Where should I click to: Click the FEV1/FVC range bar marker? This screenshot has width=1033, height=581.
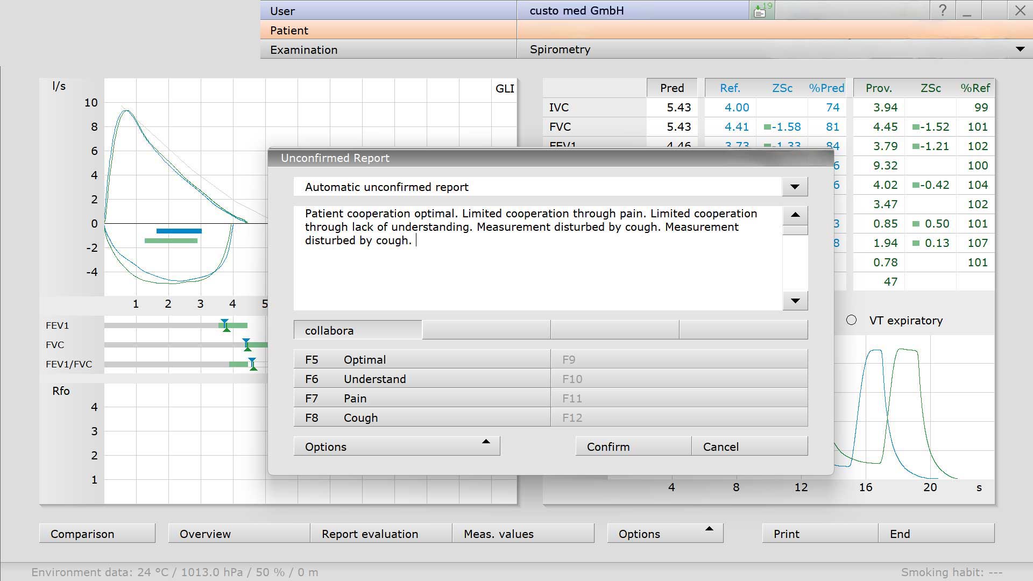point(252,364)
